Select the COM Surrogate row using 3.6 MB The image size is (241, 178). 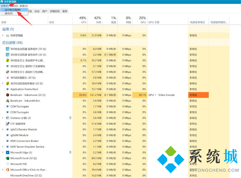coord(115,112)
